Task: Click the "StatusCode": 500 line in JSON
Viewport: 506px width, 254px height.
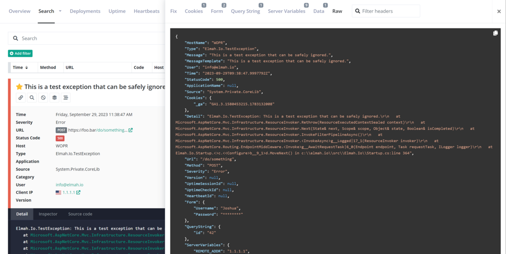Action: tap(204, 79)
